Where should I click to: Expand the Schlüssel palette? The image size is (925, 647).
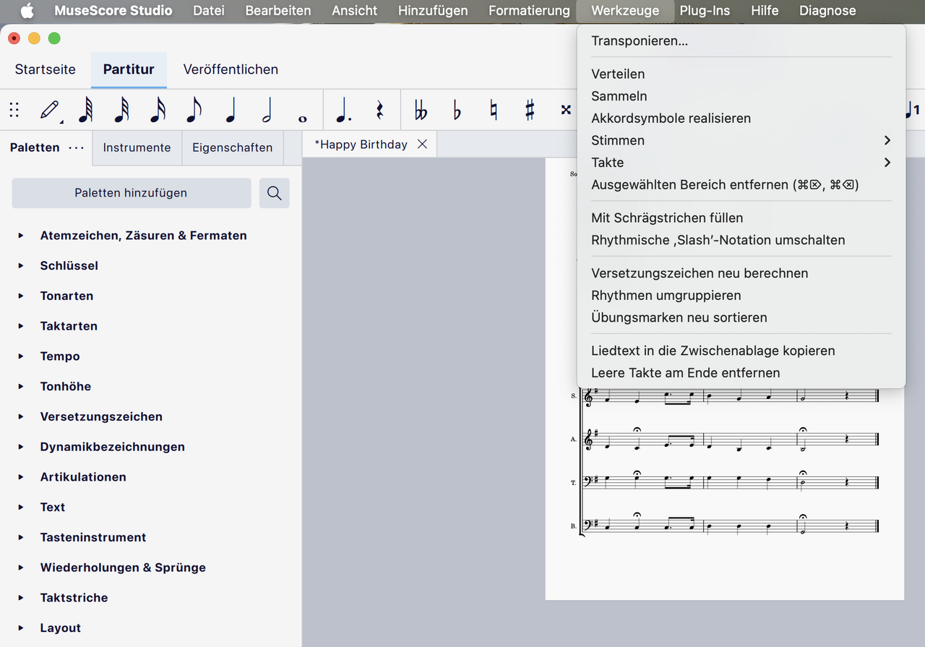tap(22, 266)
